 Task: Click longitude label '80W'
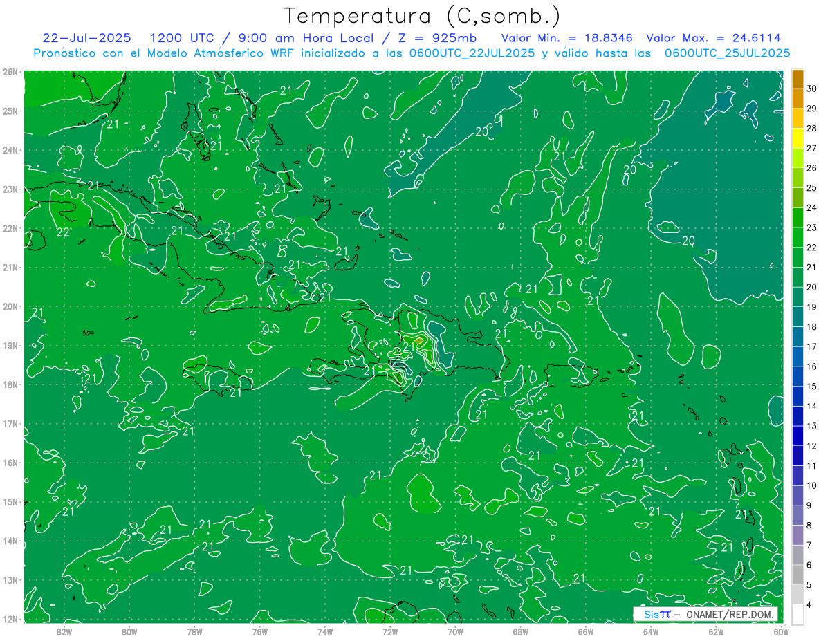(x=129, y=631)
